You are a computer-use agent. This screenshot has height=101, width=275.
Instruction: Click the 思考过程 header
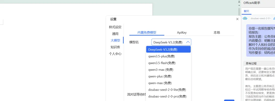259,63
